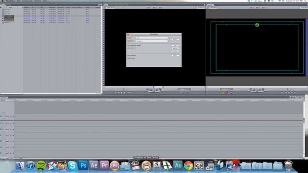Open Google Chrome from the Dock

[188, 165]
